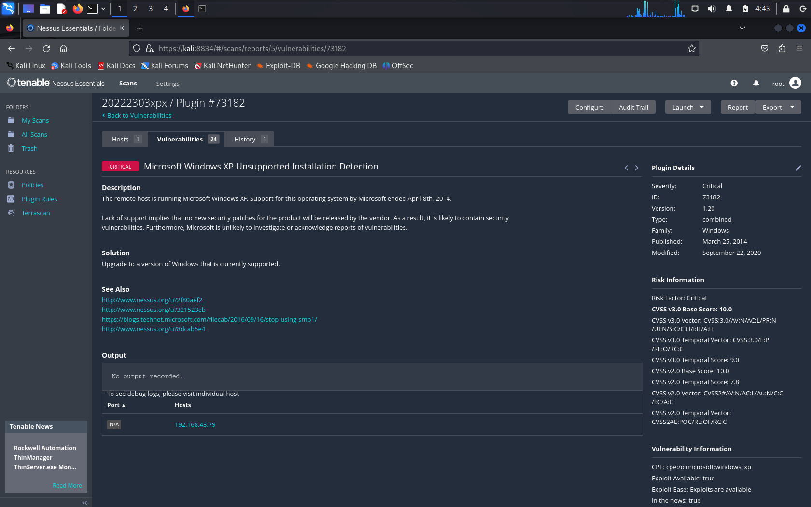Open the Settings top menu
This screenshot has height=507, width=811.
[168, 84]
